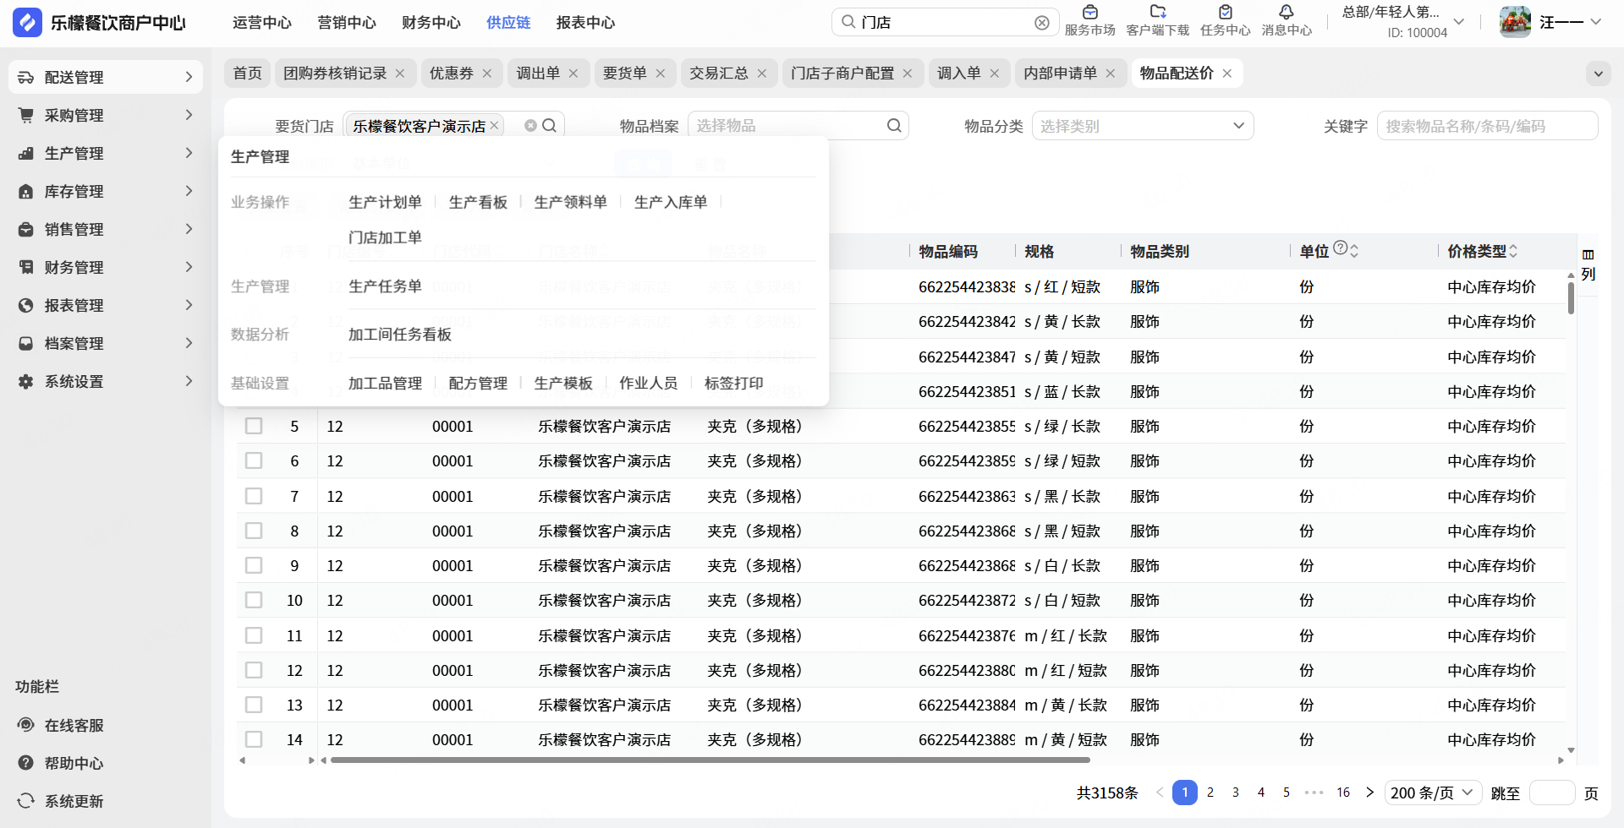1624x828 pixels.
Task: Open the 服务市场 service market icon
Action: (x=1089, y=13)
